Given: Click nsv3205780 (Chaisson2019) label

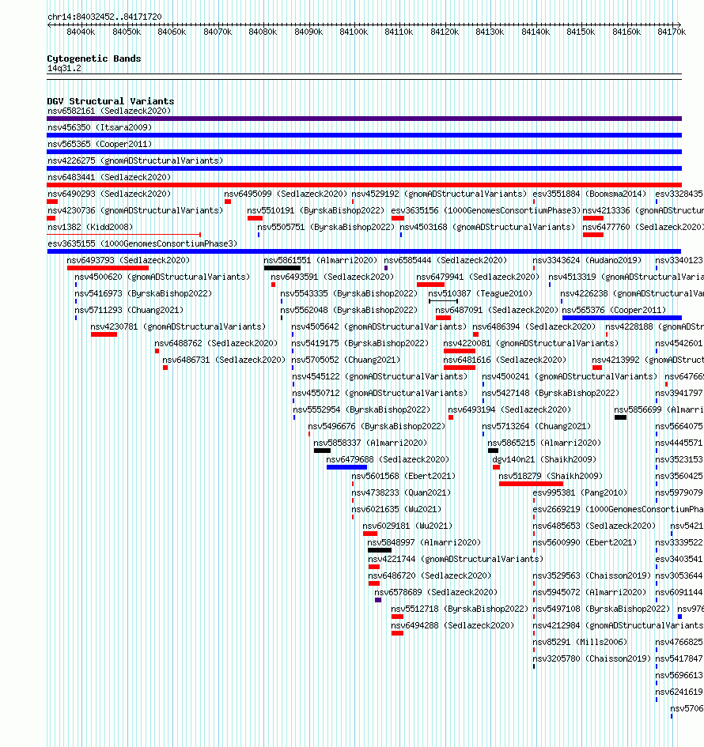Looking at the screenshot, I should (x=592, y=659).
